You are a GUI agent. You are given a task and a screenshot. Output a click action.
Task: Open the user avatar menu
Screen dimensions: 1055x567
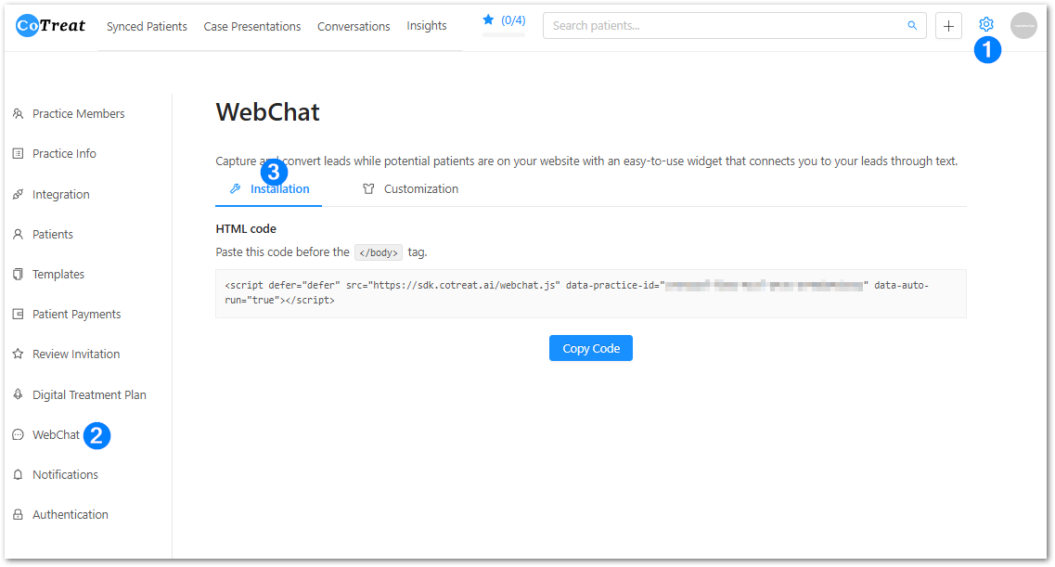1023,26
